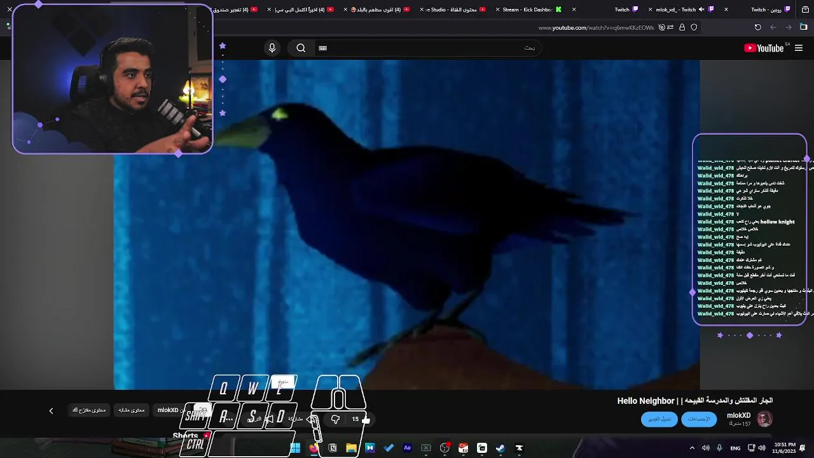Like the video showing 15 likes

coord(360,419)
